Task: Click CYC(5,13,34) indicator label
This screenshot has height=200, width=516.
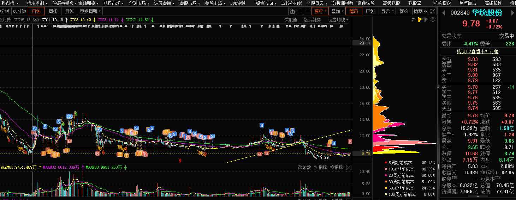Action: pos(26,20)
